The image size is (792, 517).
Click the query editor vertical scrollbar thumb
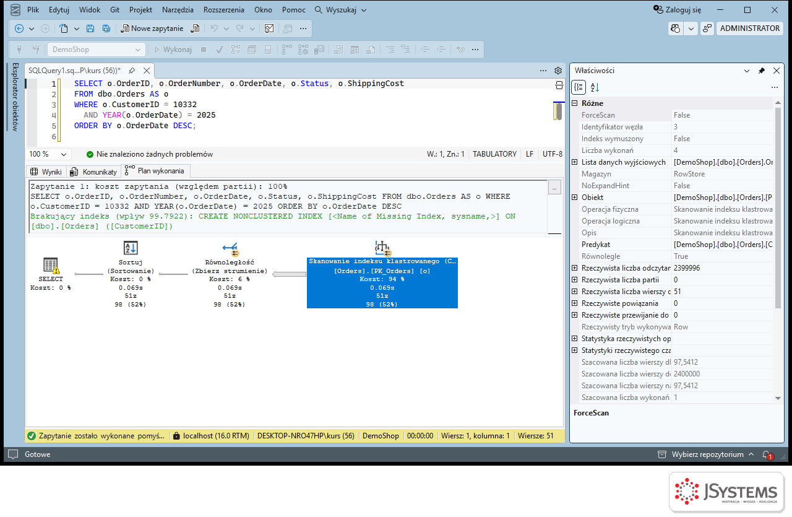(x=559, y=111)
